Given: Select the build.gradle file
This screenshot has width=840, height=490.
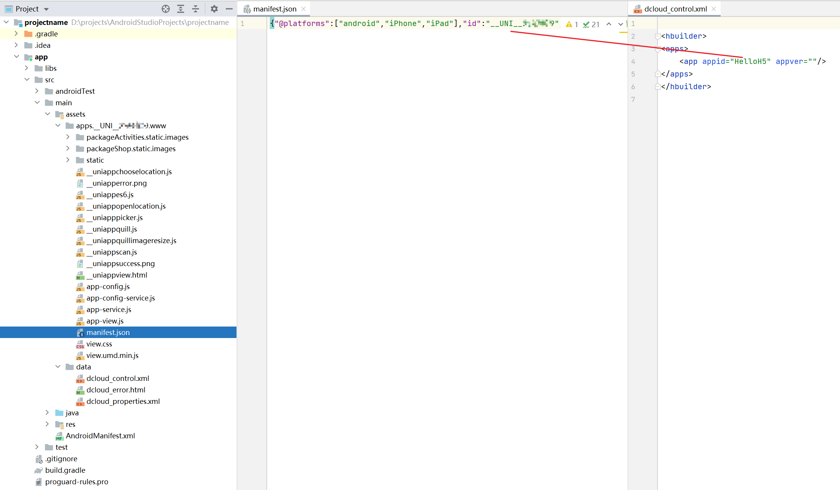Looking at the screenshot, I should (x=65, y=470).
